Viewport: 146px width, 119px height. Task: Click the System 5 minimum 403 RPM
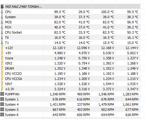83,110
